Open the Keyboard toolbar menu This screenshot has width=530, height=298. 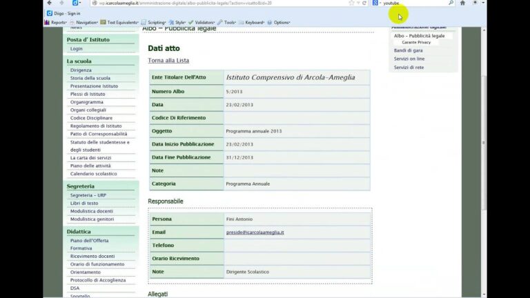pyautogui.click(x=252, y=22)
